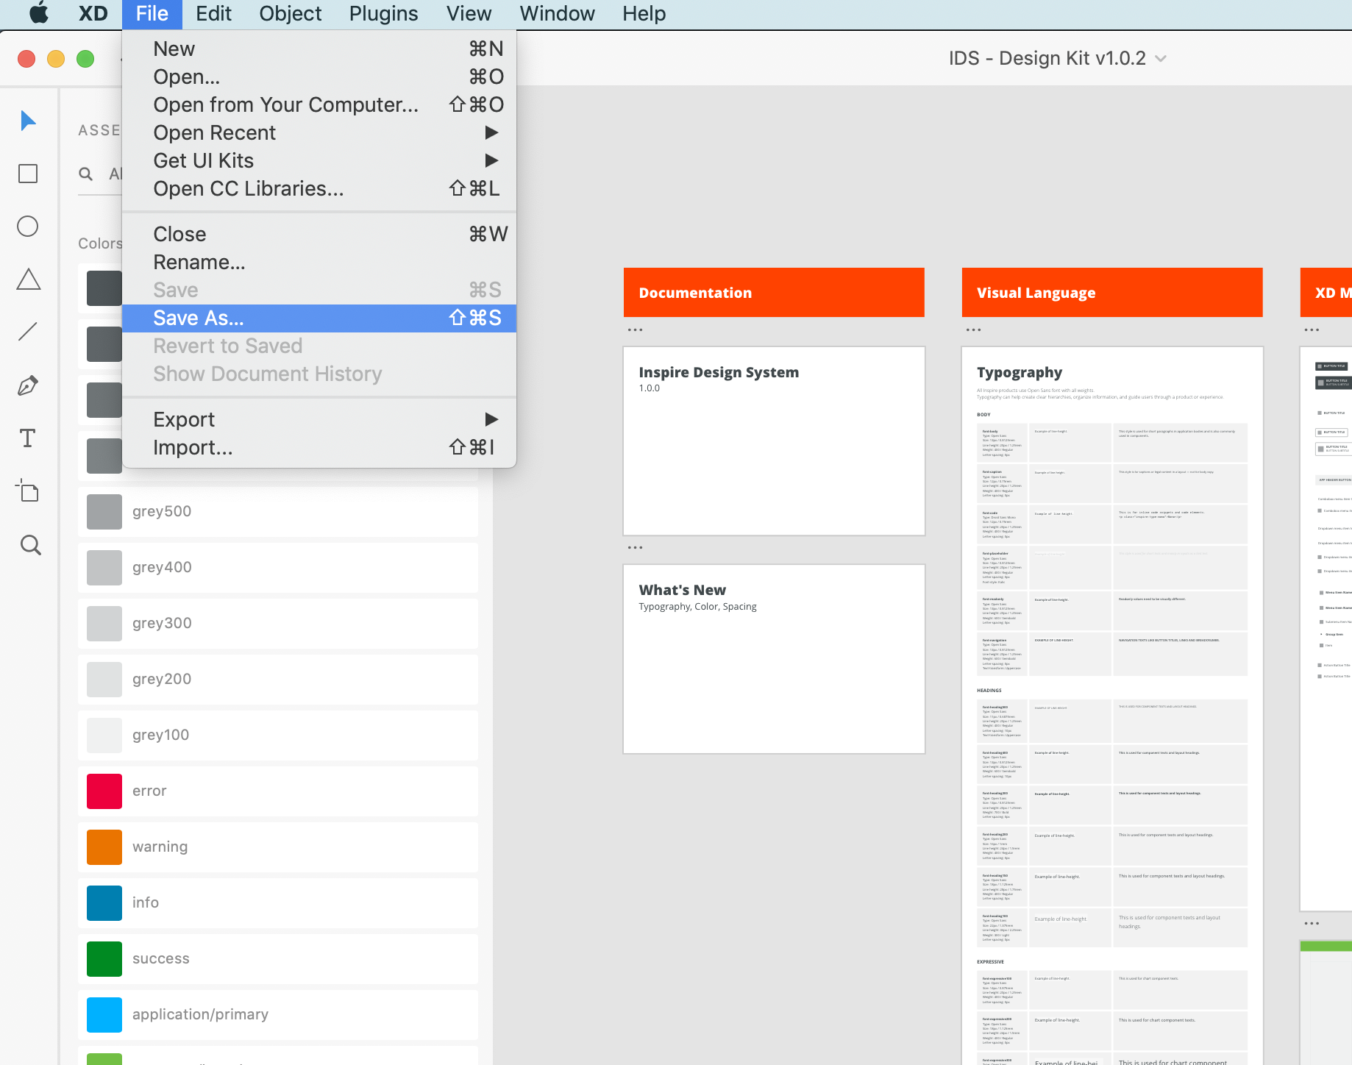Select the Typography artboard
Viewport: 1352px width, 1065px height.
click(x=1112, y=706)
